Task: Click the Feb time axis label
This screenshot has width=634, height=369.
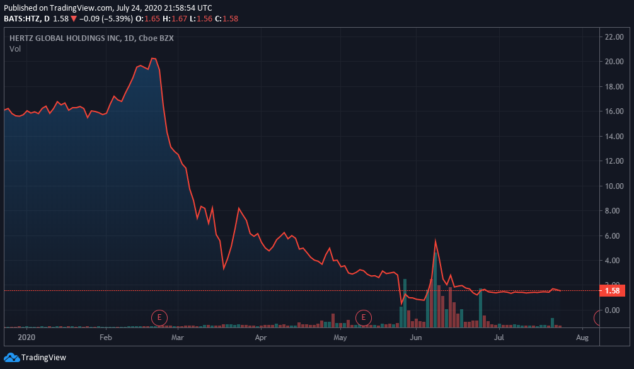Action: pos(105,337)
